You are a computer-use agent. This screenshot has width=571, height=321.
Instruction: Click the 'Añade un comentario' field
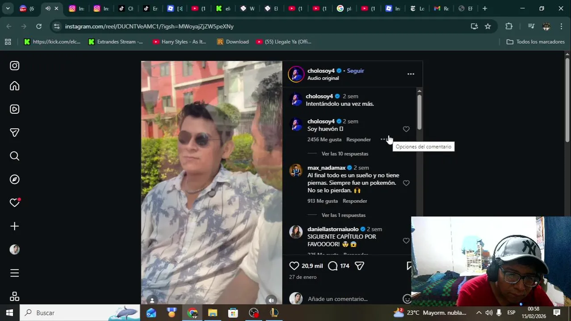pyautogui.click(x=338, y=299)
